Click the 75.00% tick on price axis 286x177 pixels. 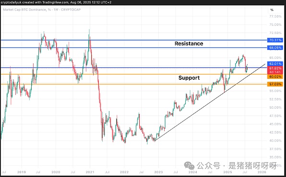[275, 24]
